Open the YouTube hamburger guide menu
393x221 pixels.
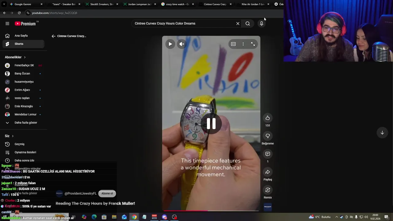[7, 24]
